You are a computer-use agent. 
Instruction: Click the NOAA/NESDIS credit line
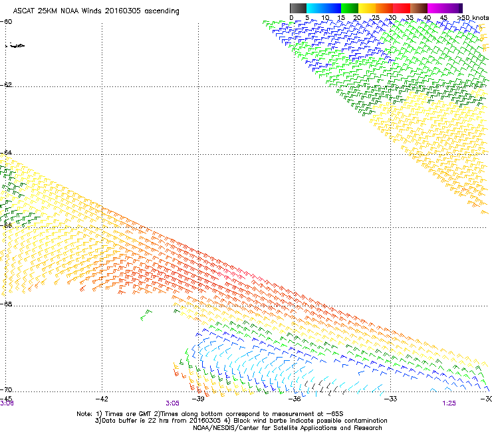click(287, 428)
